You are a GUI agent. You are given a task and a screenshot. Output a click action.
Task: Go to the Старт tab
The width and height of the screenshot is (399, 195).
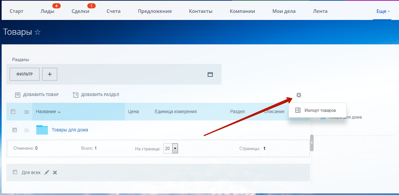click(16, 11)
